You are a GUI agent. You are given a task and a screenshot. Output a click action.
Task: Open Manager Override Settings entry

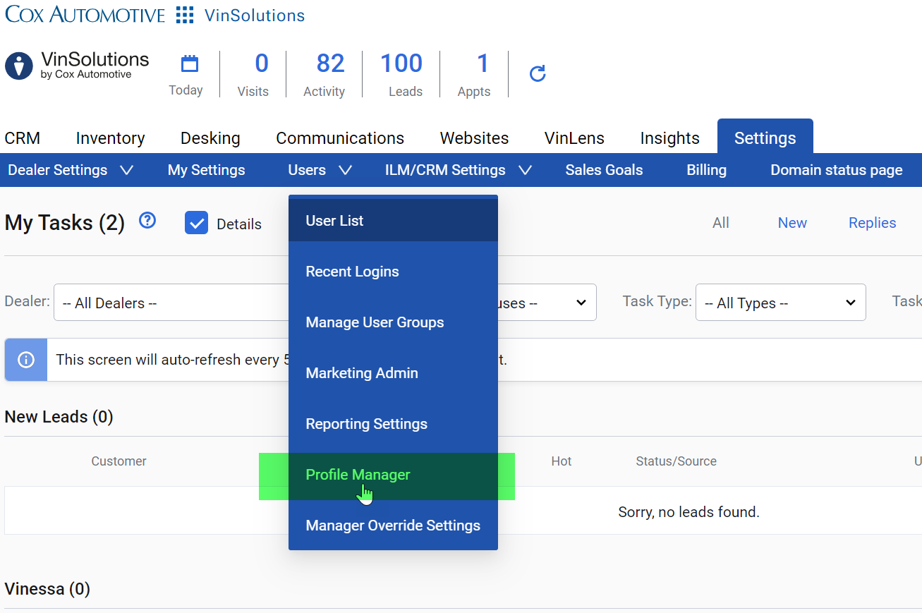[x=393, y=526]
